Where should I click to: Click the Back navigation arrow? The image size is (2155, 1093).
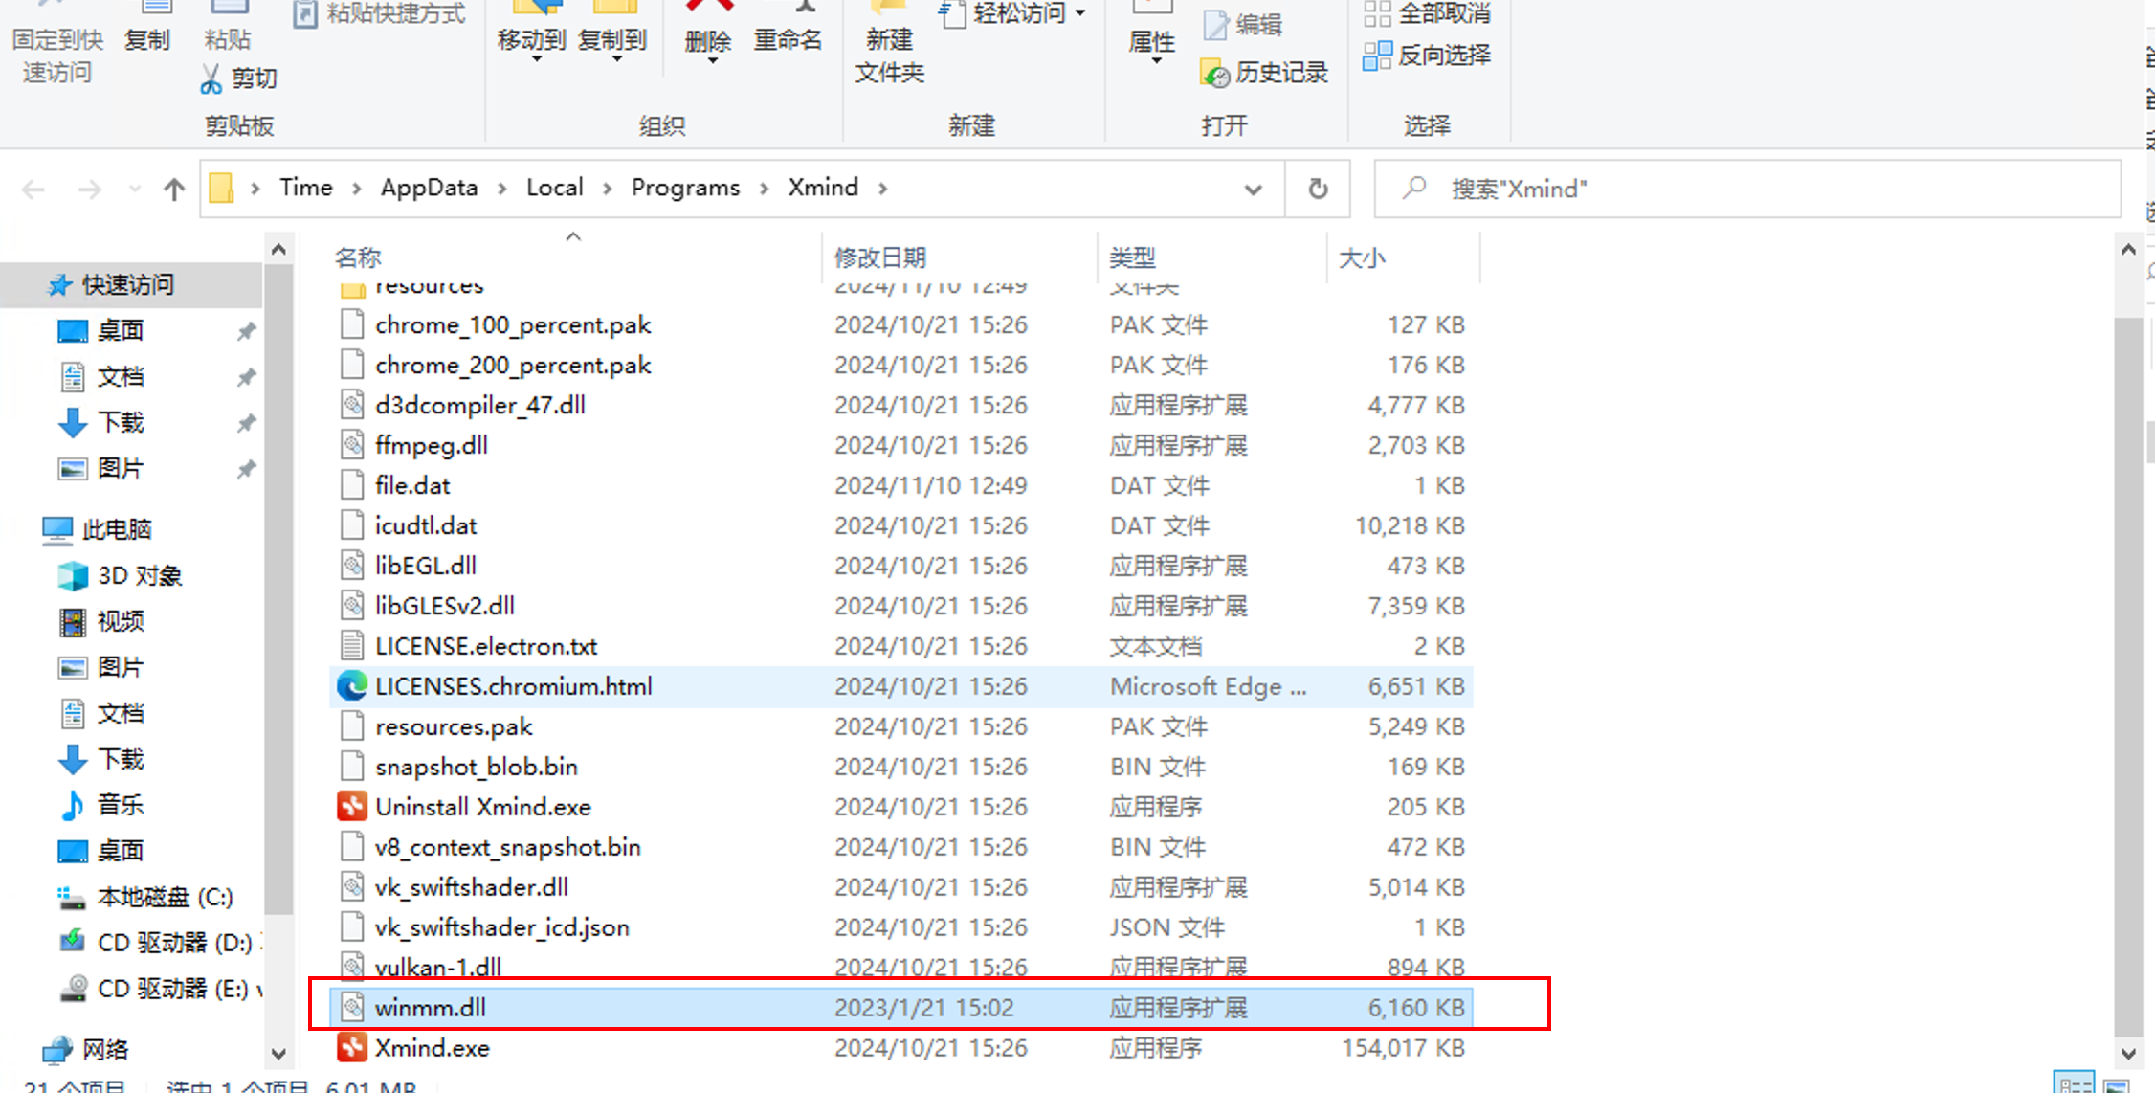point(33,190)
